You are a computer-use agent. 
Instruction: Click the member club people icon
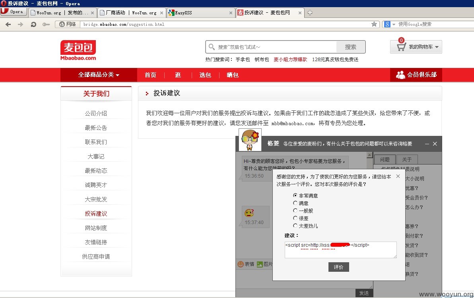click(x=400, y=75)
